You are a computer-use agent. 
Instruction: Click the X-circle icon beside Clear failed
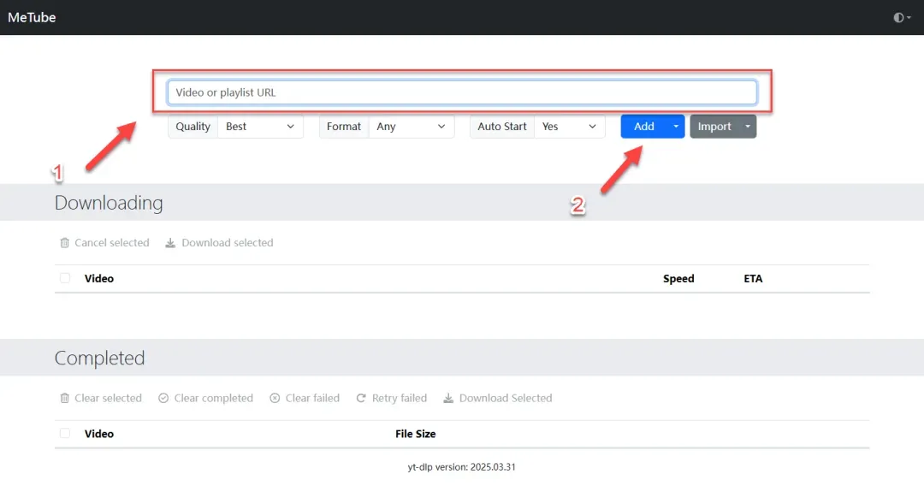pos(275,398)
